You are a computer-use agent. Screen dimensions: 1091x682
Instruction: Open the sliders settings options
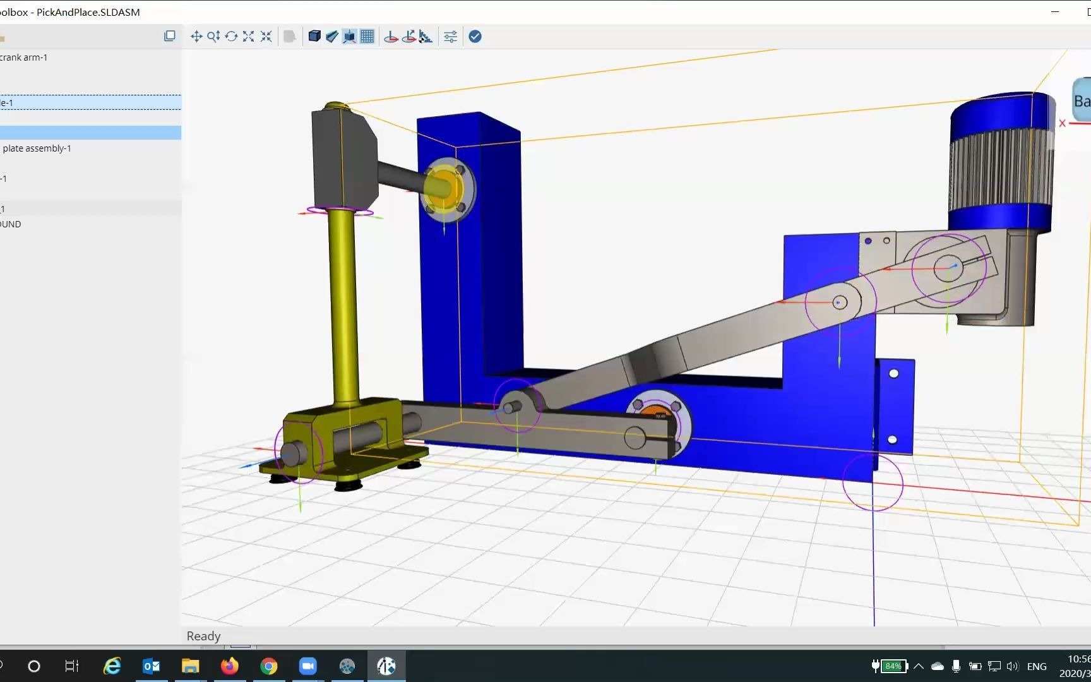tap(450, 37)
